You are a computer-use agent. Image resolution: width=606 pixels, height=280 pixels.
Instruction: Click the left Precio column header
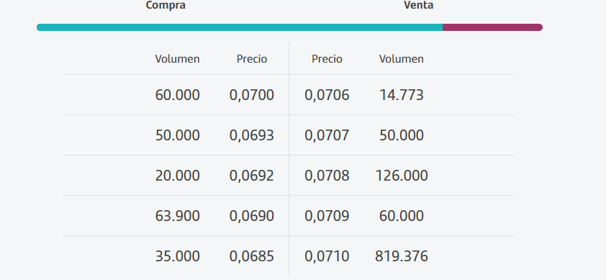tap(252, 59)
